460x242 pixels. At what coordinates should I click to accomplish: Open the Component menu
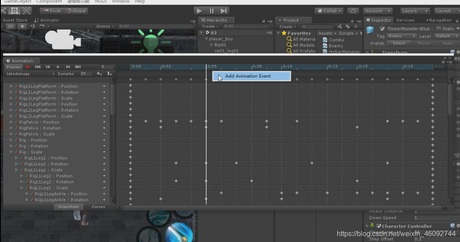coord(49,1)
